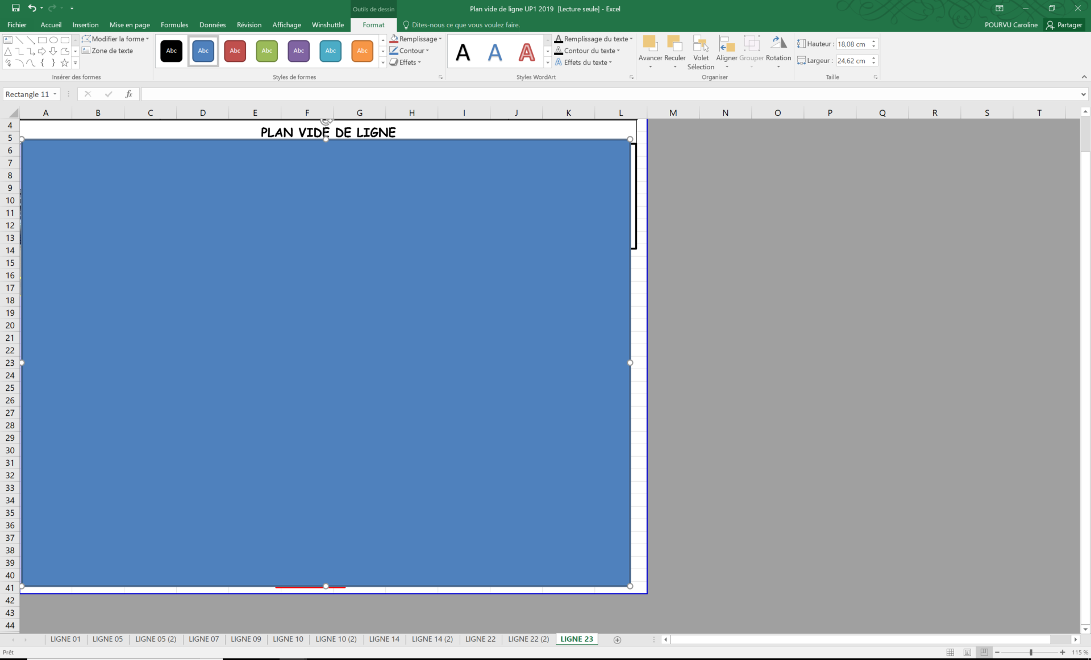Click Dites-nous ce que vous voulez faire
1091x660 pixels.
465,25
